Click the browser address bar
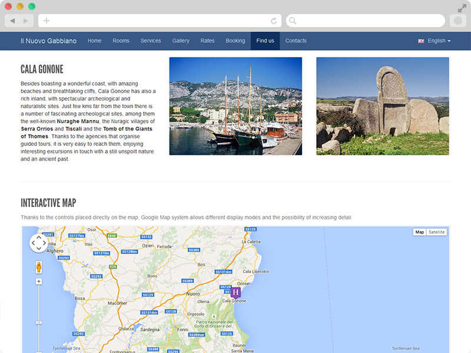 point(160,21)
